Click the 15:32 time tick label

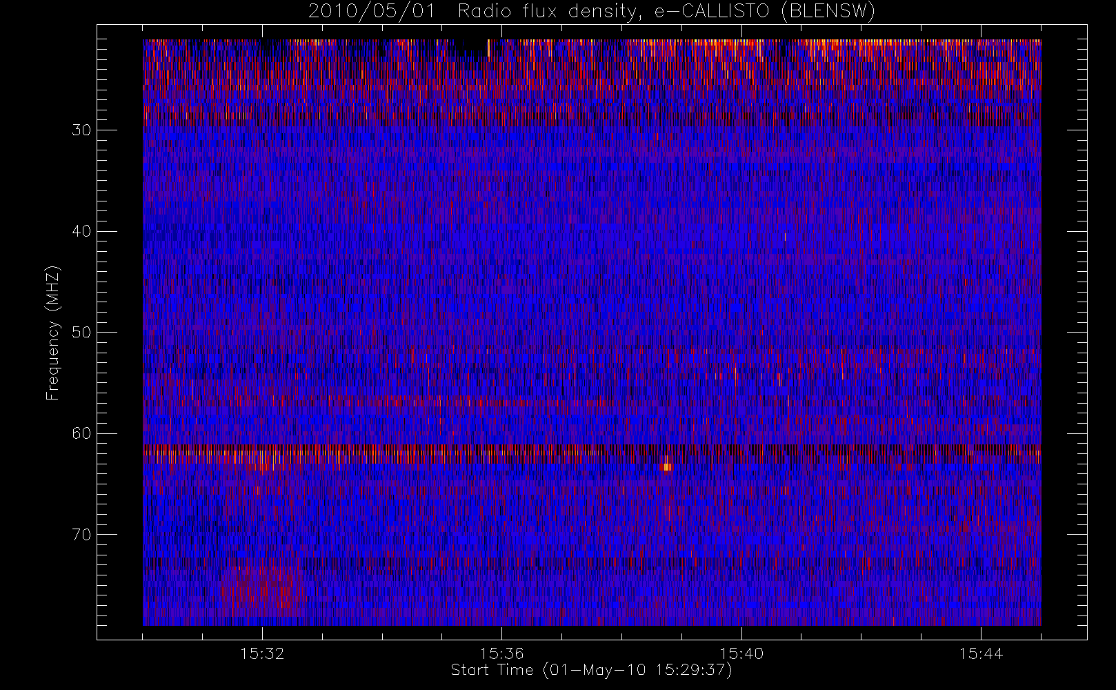click(x=262, y=653)
